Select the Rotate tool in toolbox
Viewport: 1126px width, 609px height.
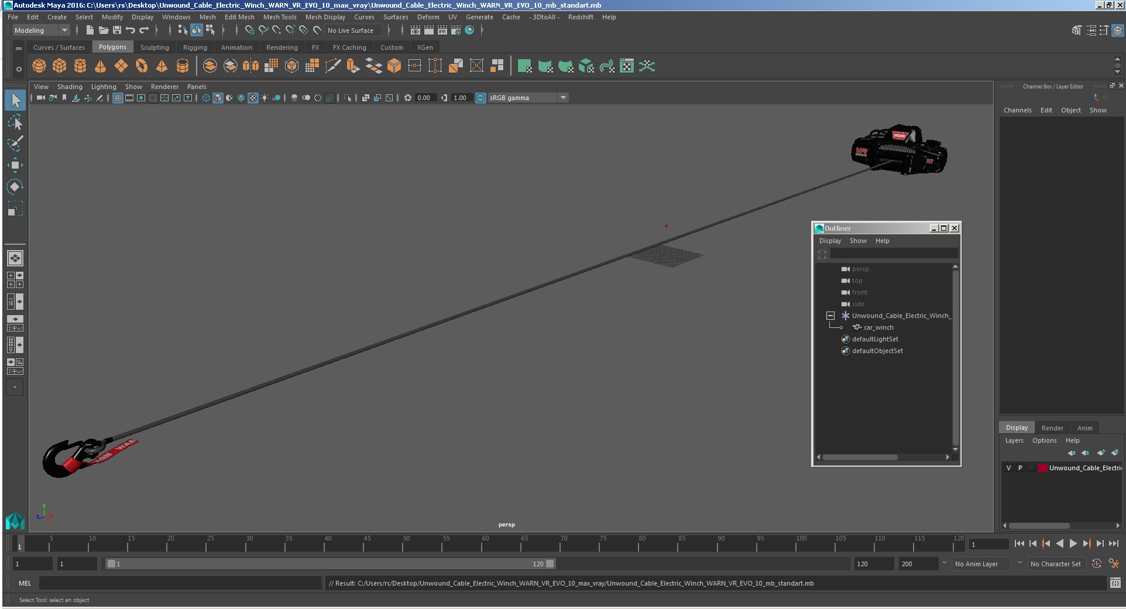[x=15, y=187]
